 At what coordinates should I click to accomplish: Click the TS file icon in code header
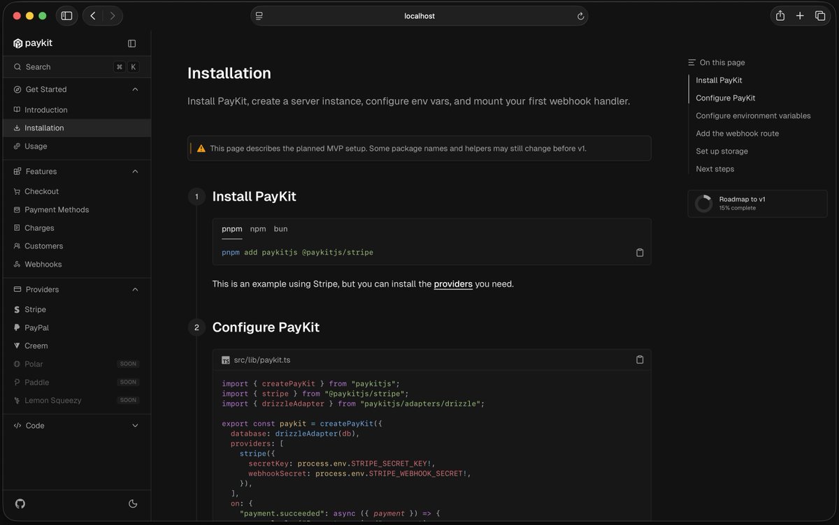pyautogui.click(x=226, y=360)
